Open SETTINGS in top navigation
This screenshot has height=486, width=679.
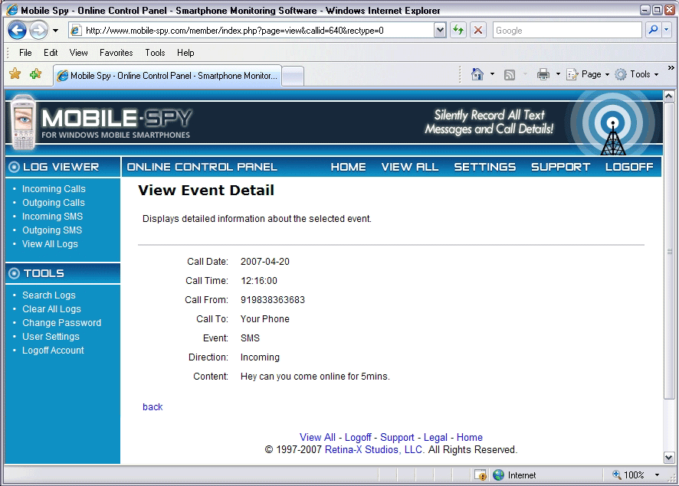tap(484, 167)
